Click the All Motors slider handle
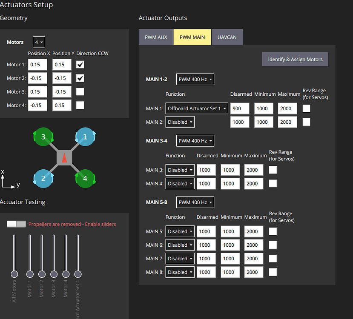The width and height of the screenshot is (353, 319). pyautogui.click(x=14, y=275)
